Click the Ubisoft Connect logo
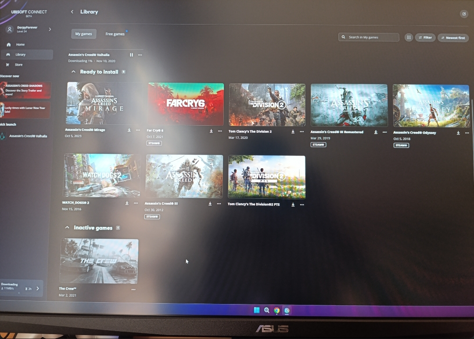Screen dimensions: 474x339 (29, 13)
